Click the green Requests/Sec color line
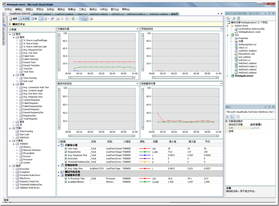The width and height of the screenshot is (279, 206). point(145,152)
